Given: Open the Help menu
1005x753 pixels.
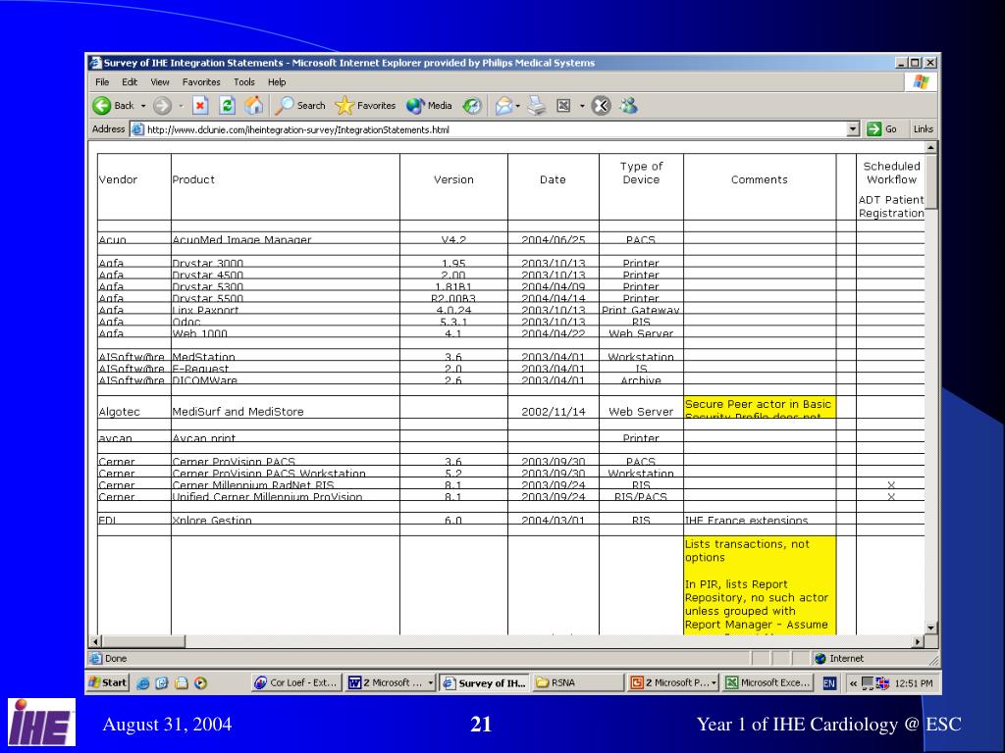Looking at the screenshot, I should click(277, 82).
